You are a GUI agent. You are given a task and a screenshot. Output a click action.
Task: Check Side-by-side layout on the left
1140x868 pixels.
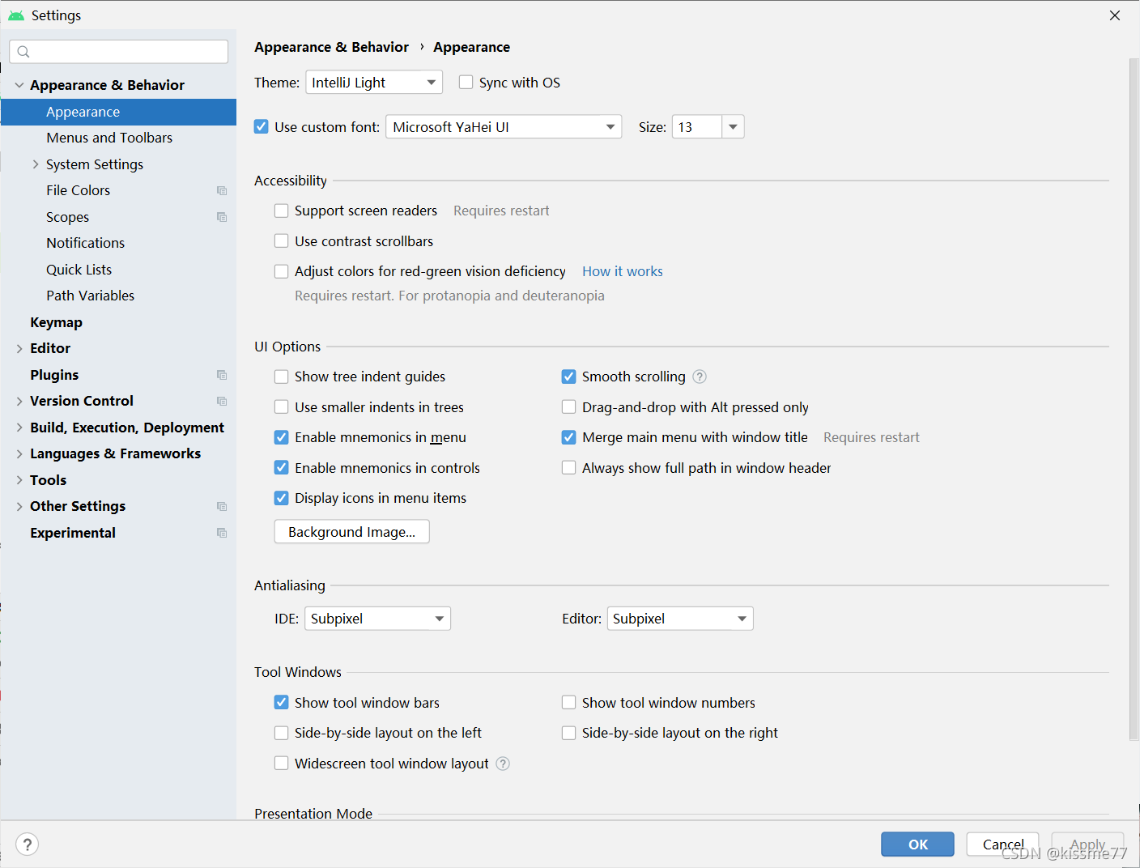tap(281, 733)
